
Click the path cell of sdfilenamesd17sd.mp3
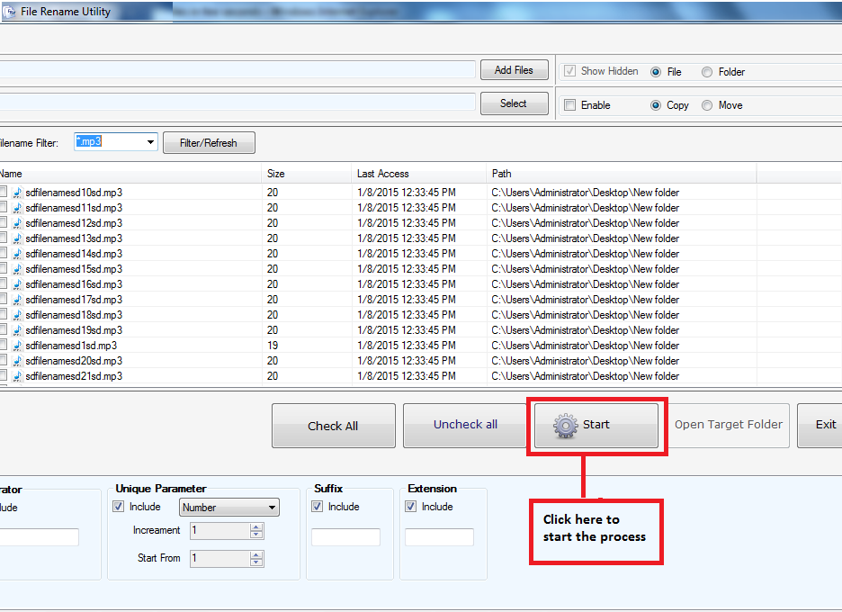tap(586, 300)
